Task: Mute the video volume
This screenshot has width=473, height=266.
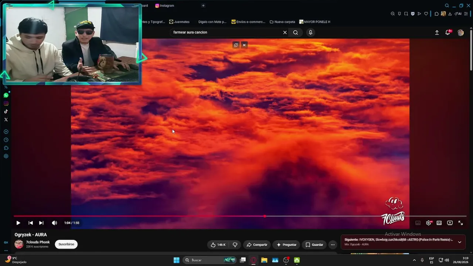Action: (x=54, y=223)
